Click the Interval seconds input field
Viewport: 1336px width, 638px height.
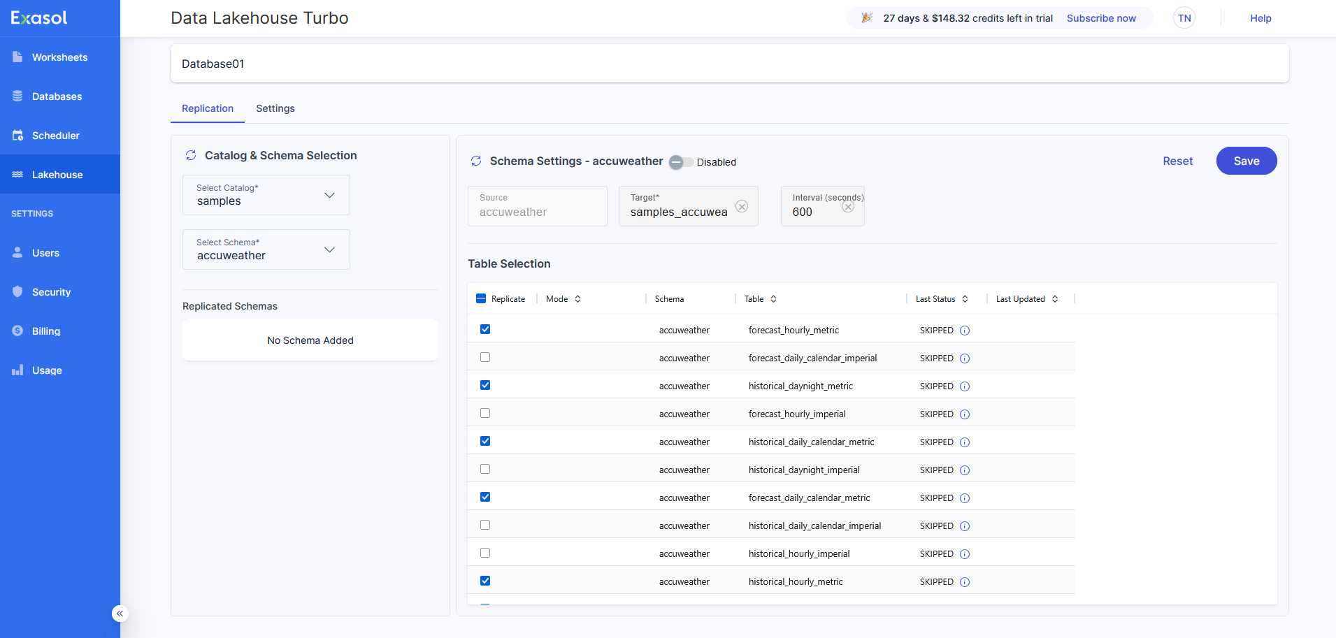point(811,212)
